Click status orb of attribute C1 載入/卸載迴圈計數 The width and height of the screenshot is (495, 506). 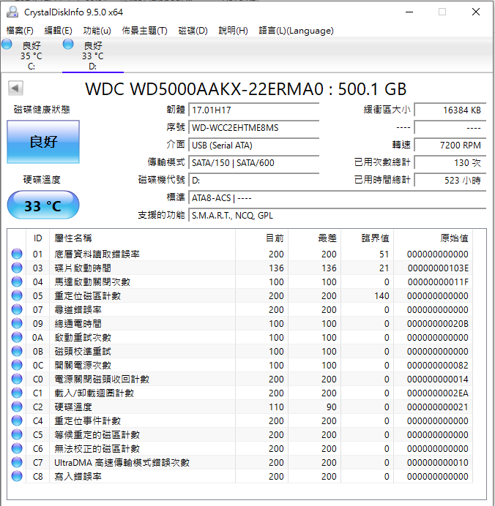pos(17,393)
